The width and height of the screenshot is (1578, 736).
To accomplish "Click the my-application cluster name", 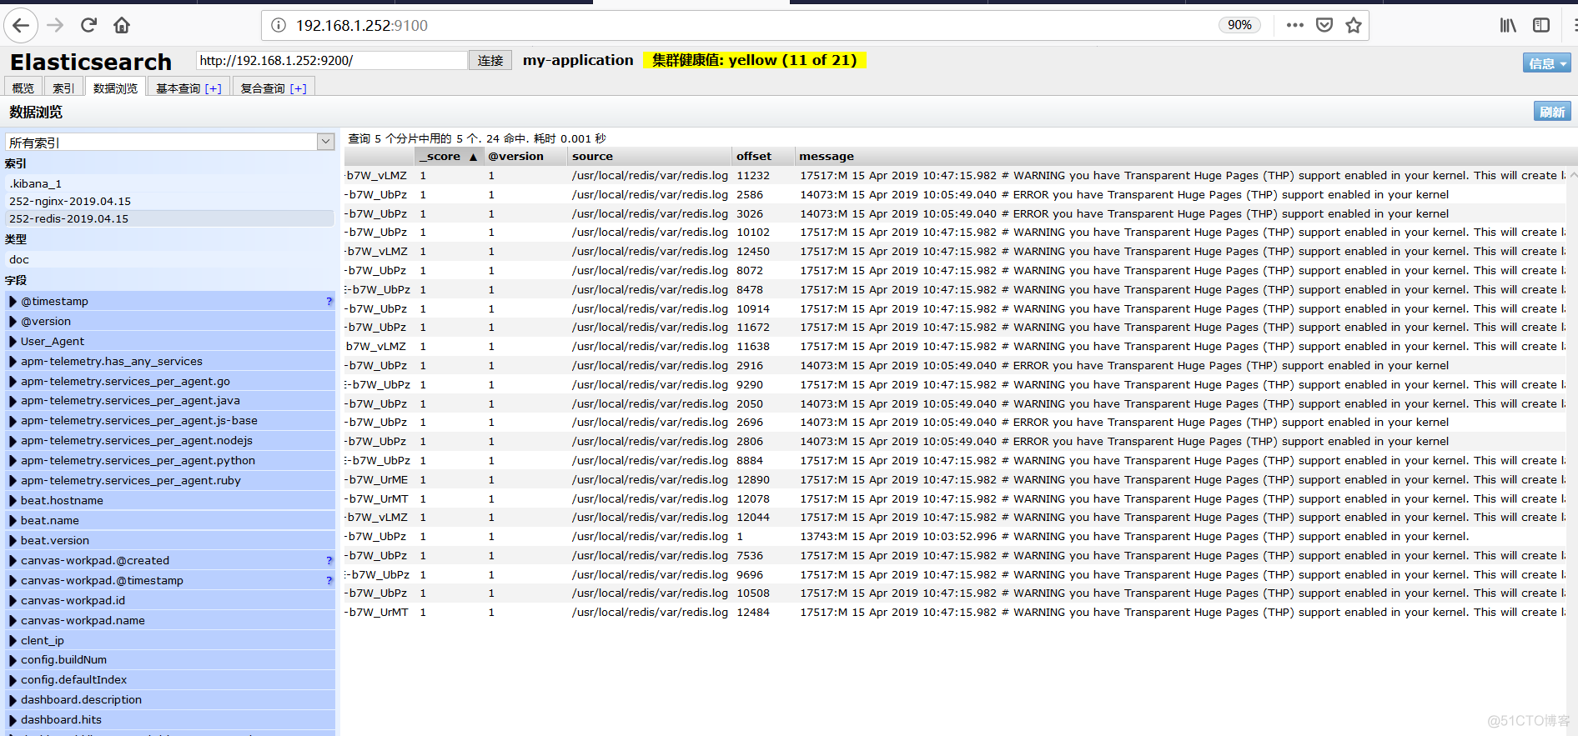I will (x=578, y=60).
